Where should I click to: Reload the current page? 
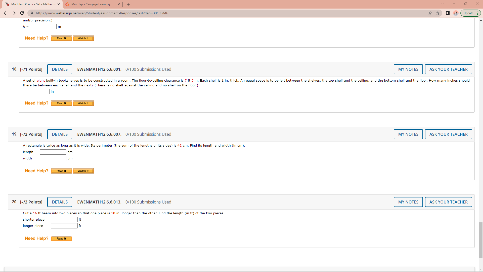pyautogui.click(x=22, y=13)
